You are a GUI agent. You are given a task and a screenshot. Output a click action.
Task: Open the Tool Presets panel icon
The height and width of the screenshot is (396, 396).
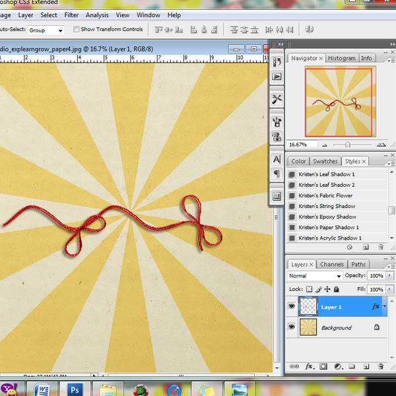pos(277,99)
